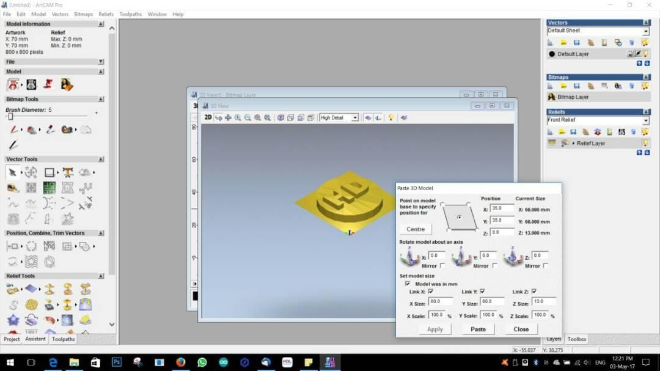Move Default vector layer up with arrow
Image resolution: width=660 pixels, height=371 pixels.
(x=639, y=63)
